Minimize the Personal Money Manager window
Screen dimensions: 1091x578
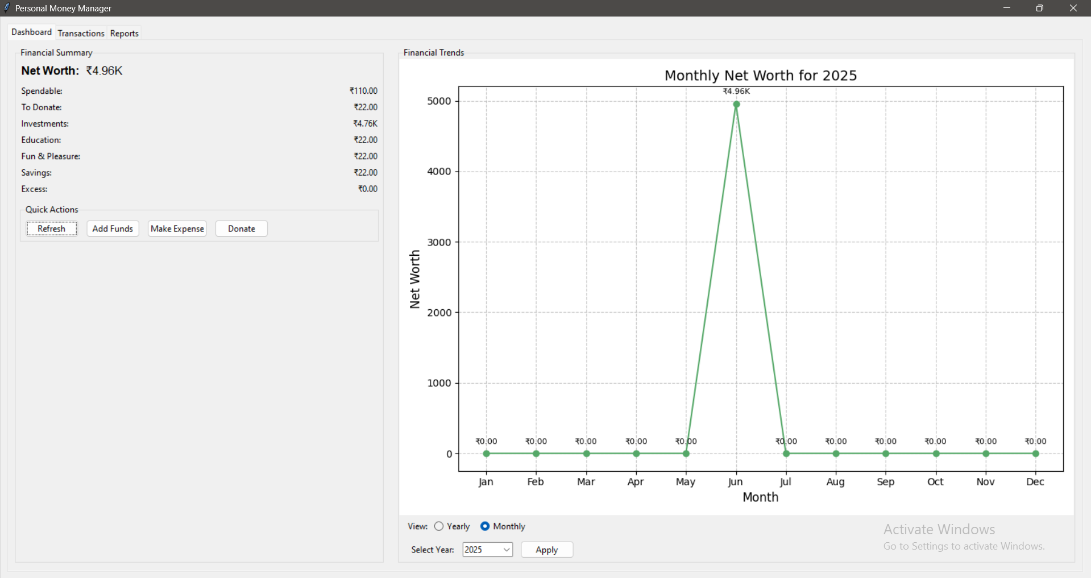tap(1006, 8)
